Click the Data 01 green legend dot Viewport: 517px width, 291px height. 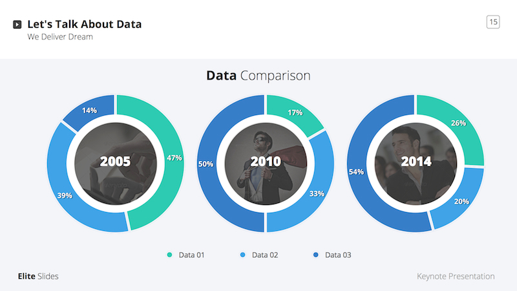click(170, 255)
